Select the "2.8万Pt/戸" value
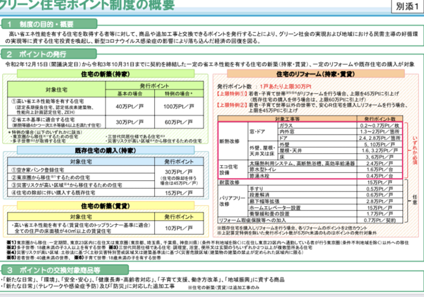This screenshot has width=424, height=297. click(x=380, y=201)
